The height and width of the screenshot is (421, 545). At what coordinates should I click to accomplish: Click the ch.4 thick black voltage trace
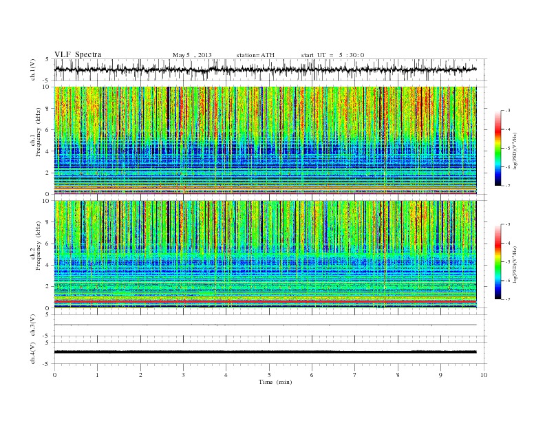pyautogui.click(x=265, y=352)
